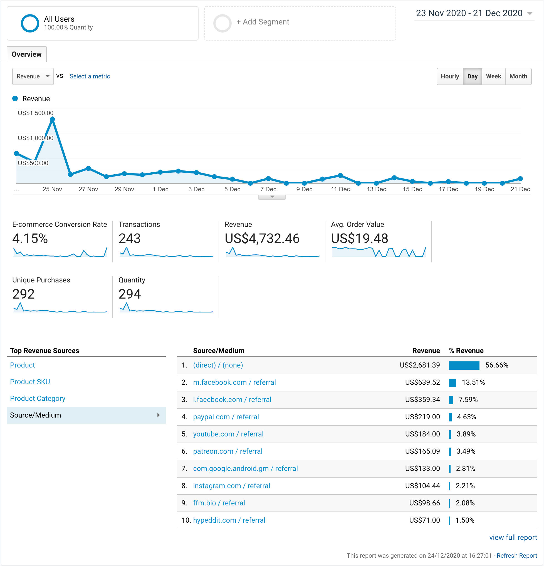544x566 pixels.
Task: Click the All Users segment circle icon
Action: [30, 23]
